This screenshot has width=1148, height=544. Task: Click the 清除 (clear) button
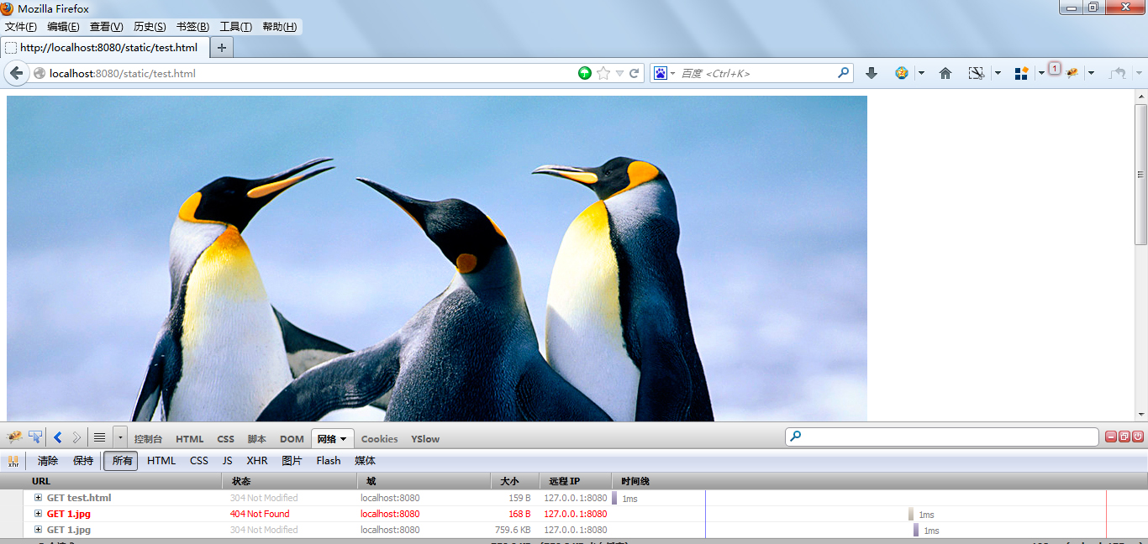[x=48, y=461]
